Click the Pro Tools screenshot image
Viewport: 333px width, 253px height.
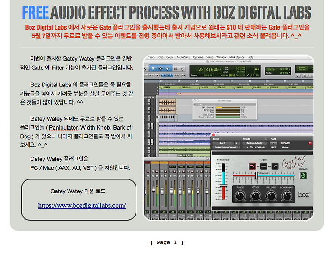pyautogui.click(x=228, y=137)
